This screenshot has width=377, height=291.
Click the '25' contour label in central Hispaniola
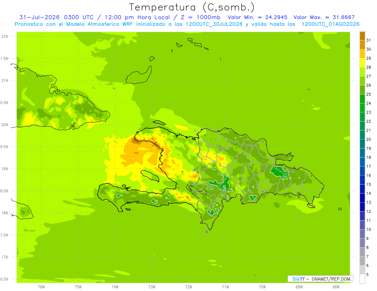[230, 191]
